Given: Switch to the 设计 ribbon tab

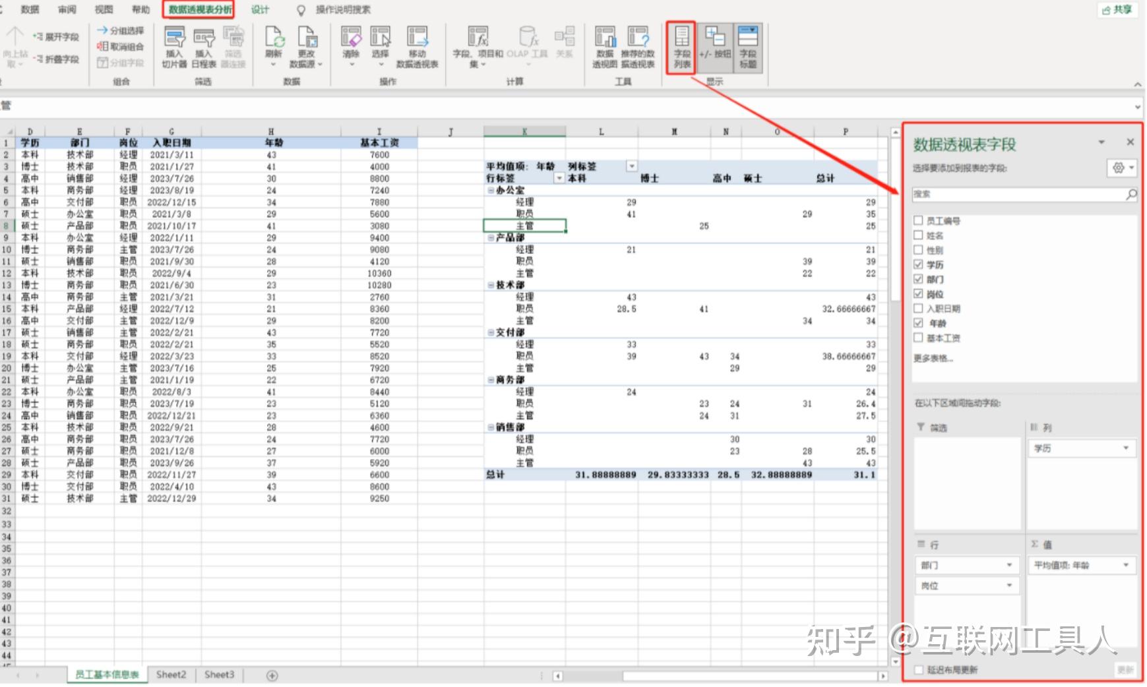Looking at the screenshot, I should [x=259, y=9].
